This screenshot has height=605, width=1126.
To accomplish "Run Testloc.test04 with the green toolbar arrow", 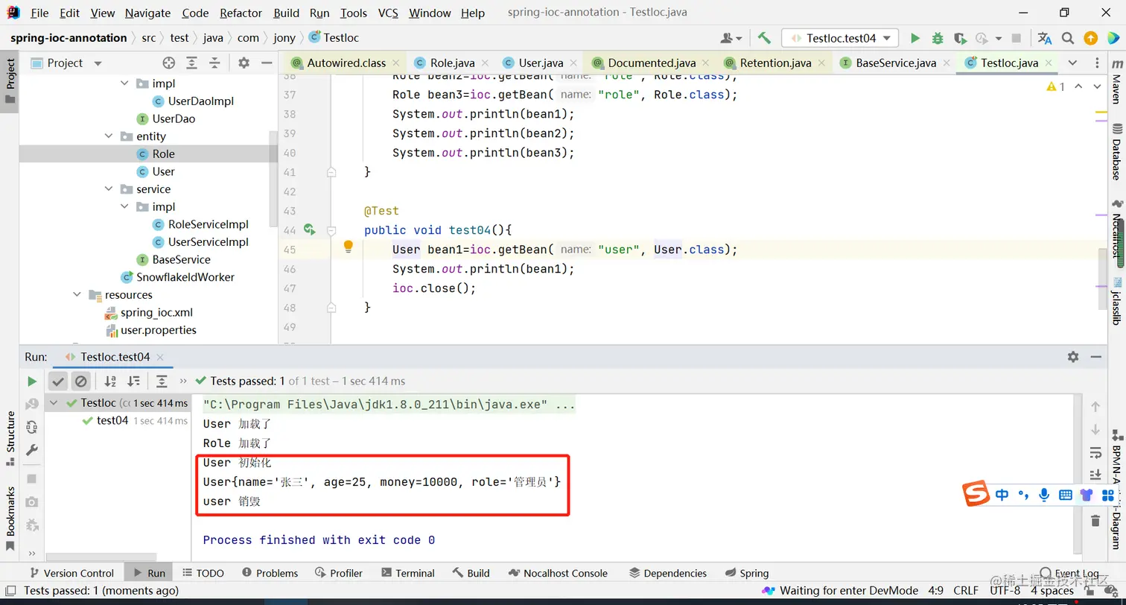I will click(915, 38).
